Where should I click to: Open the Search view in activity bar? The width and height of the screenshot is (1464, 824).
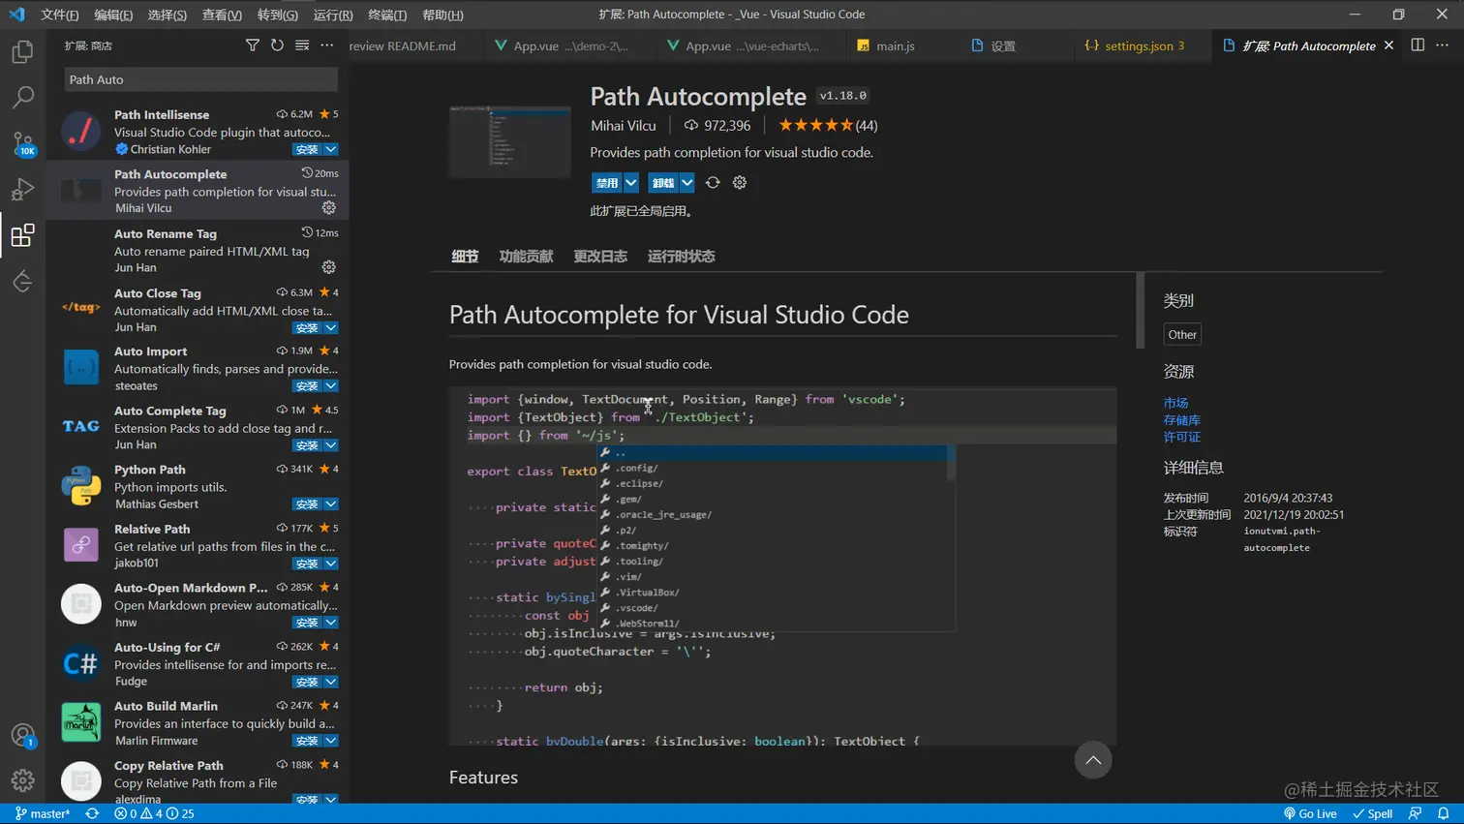tap(22, 97)
